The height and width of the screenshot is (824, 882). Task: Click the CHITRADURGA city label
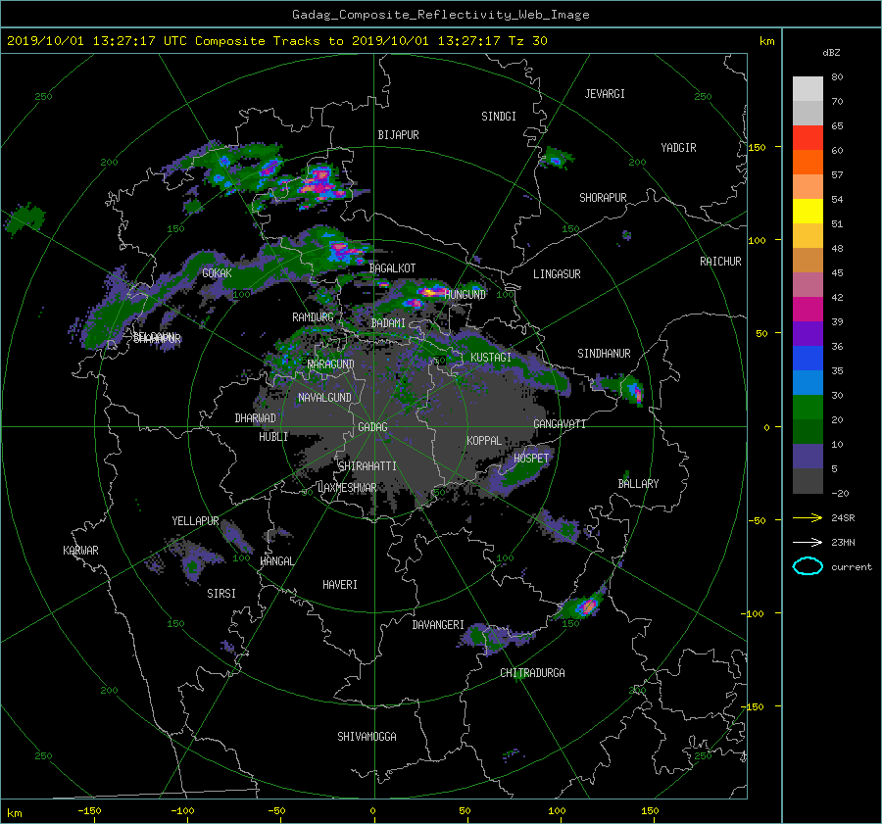532,673
